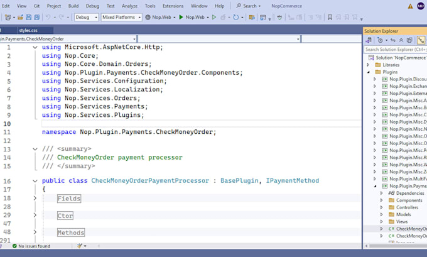Open the Mixed Platforms dropdown

(x=121, y=17)
